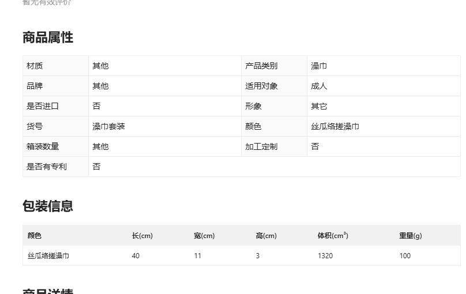
Task: Select the 成人 value cell
Action: pos(319,86)
